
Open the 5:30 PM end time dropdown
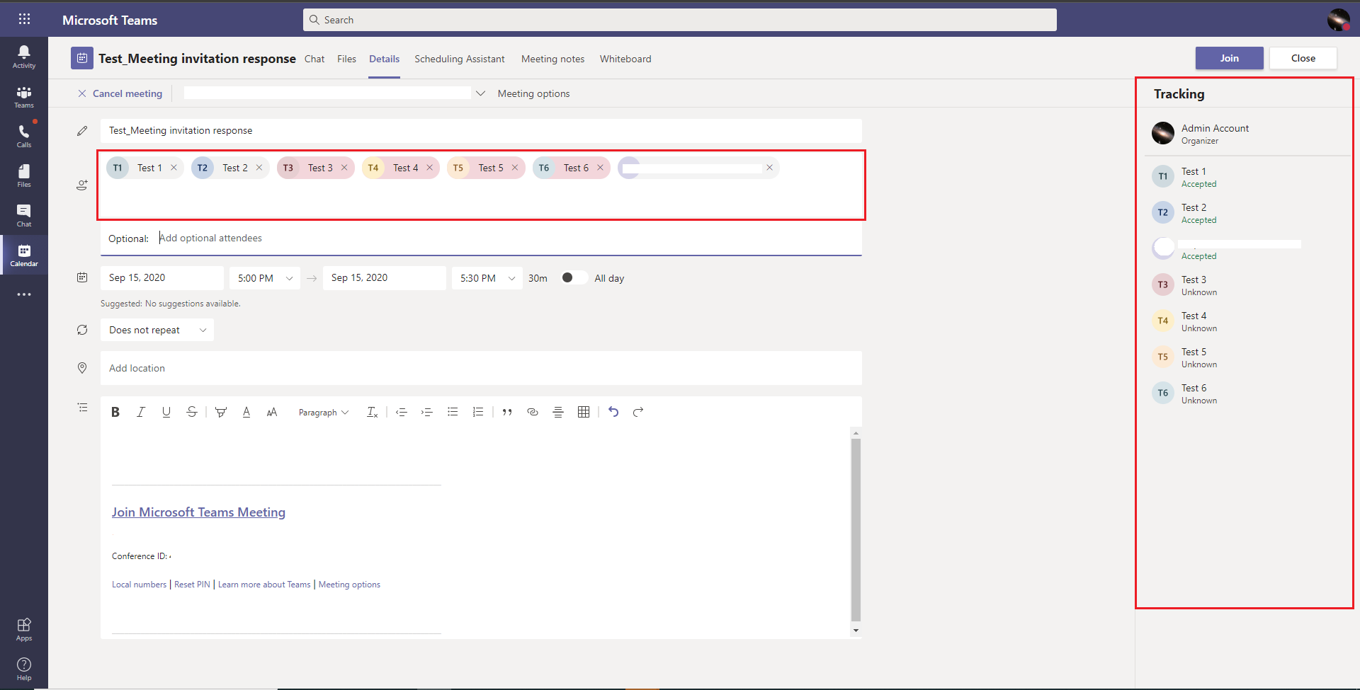click(x=487, y=278)
